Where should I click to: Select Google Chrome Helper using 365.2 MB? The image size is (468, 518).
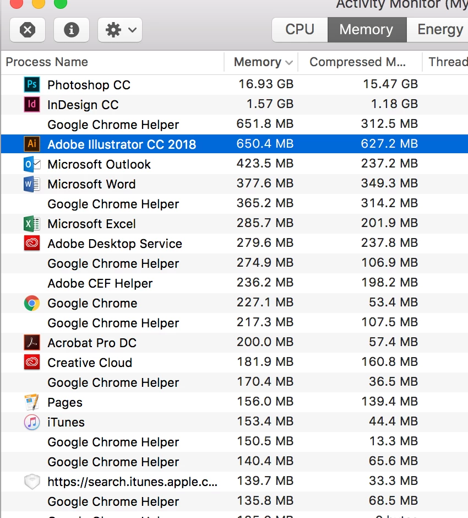[113, 204]
